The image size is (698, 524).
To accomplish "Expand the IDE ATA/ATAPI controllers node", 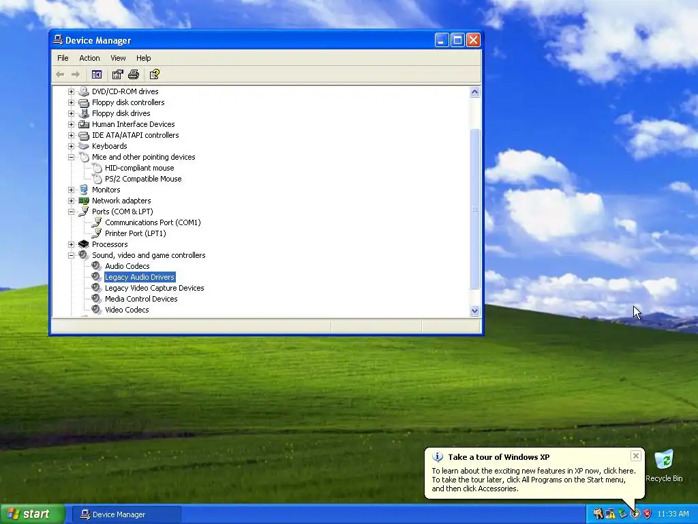I will point(71,135).
